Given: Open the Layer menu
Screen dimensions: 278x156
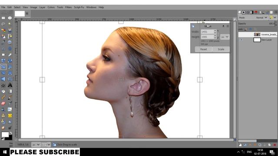Looking at the screenshot, I should [42, 7].
